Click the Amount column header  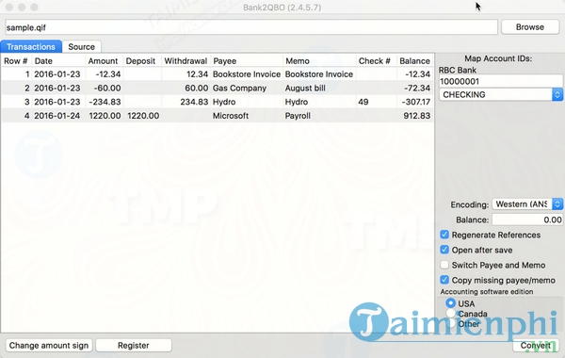(x=104, y=61)
